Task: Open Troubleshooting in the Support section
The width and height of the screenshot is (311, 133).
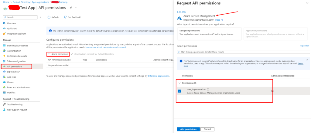Action: (15, 104)
